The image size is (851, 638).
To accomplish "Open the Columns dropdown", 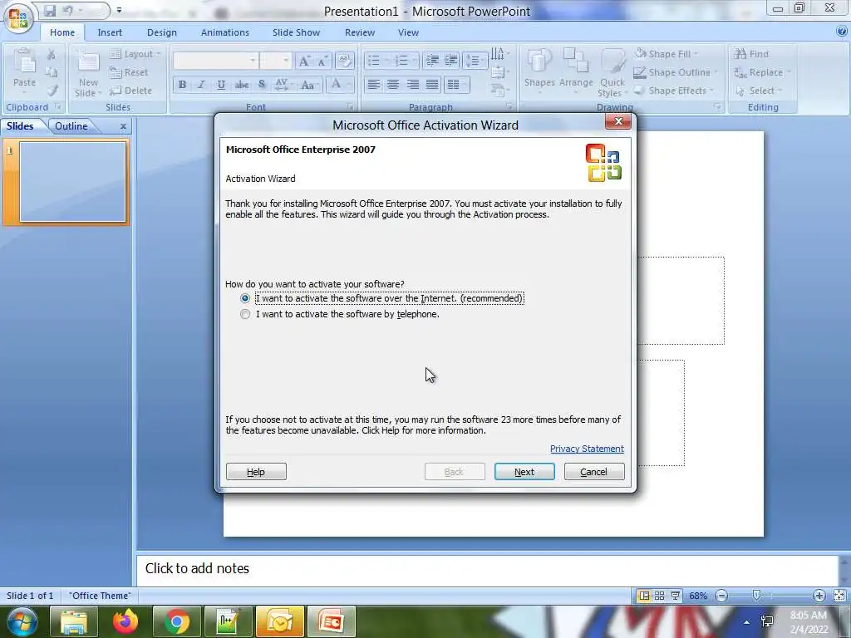I will (456, 85).
